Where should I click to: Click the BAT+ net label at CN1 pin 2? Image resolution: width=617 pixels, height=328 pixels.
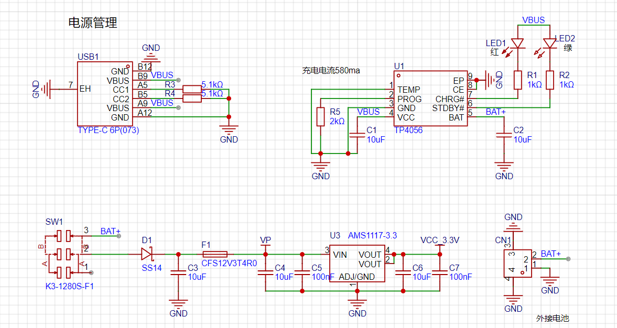coord(550,254)
